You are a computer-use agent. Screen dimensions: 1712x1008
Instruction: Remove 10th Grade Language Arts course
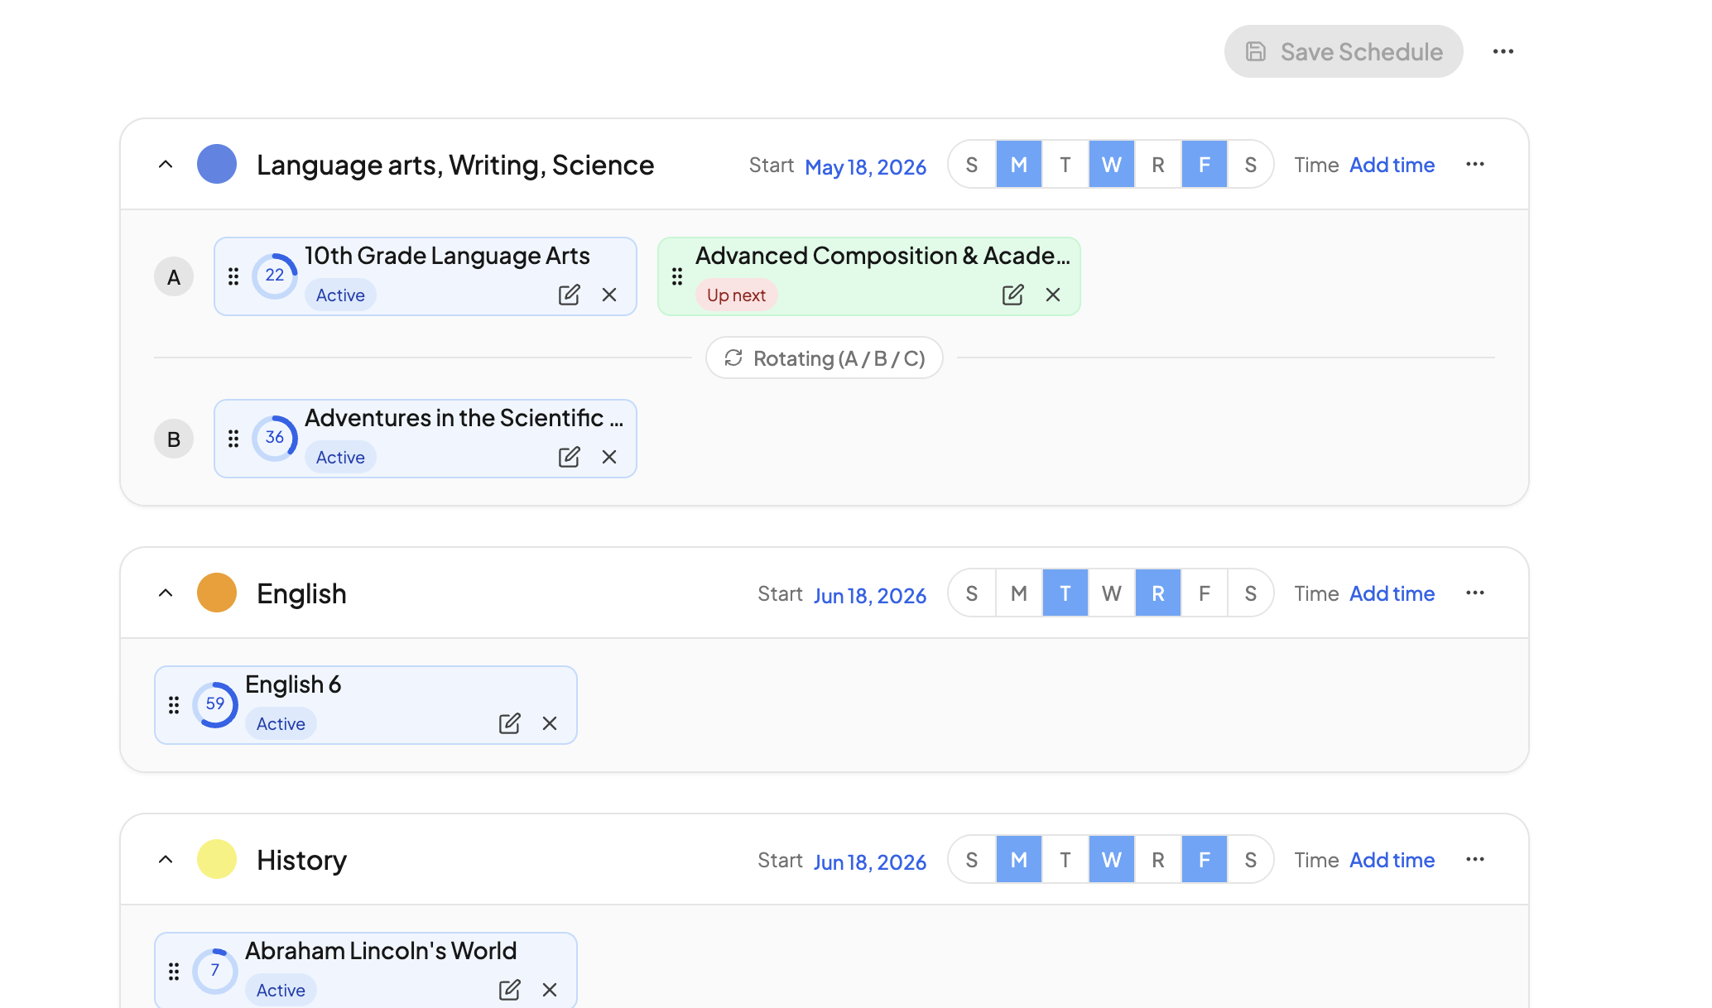609,295
